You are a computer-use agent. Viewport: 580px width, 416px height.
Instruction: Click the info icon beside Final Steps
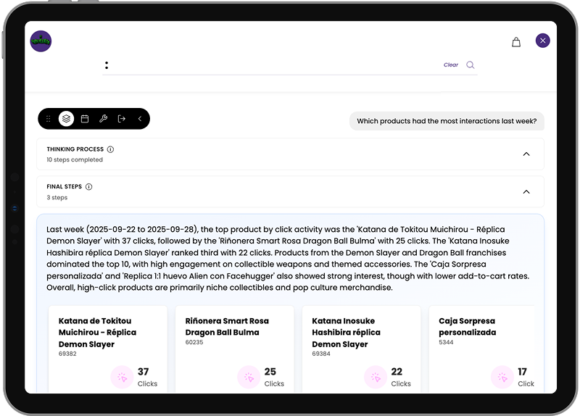point(88,187)
